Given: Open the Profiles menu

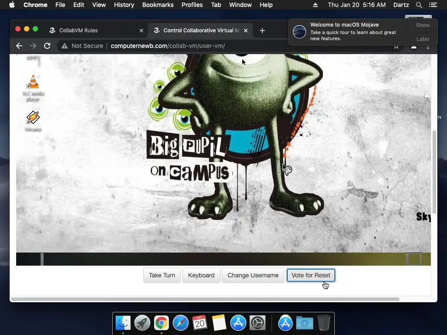Looking at the screenshot, I should (x=192, y=5).
